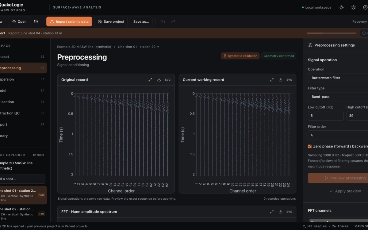This screenshot has height=230, width=368.
Task: Click the Filter order input field
Action: point(338,135)
